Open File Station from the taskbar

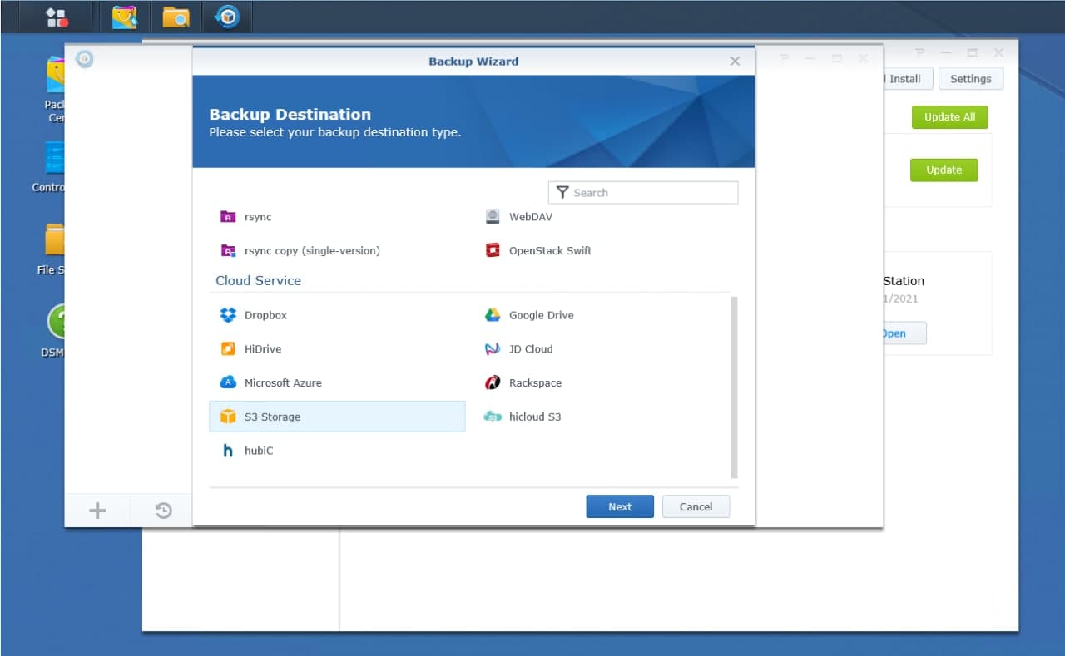pos(176,17)
